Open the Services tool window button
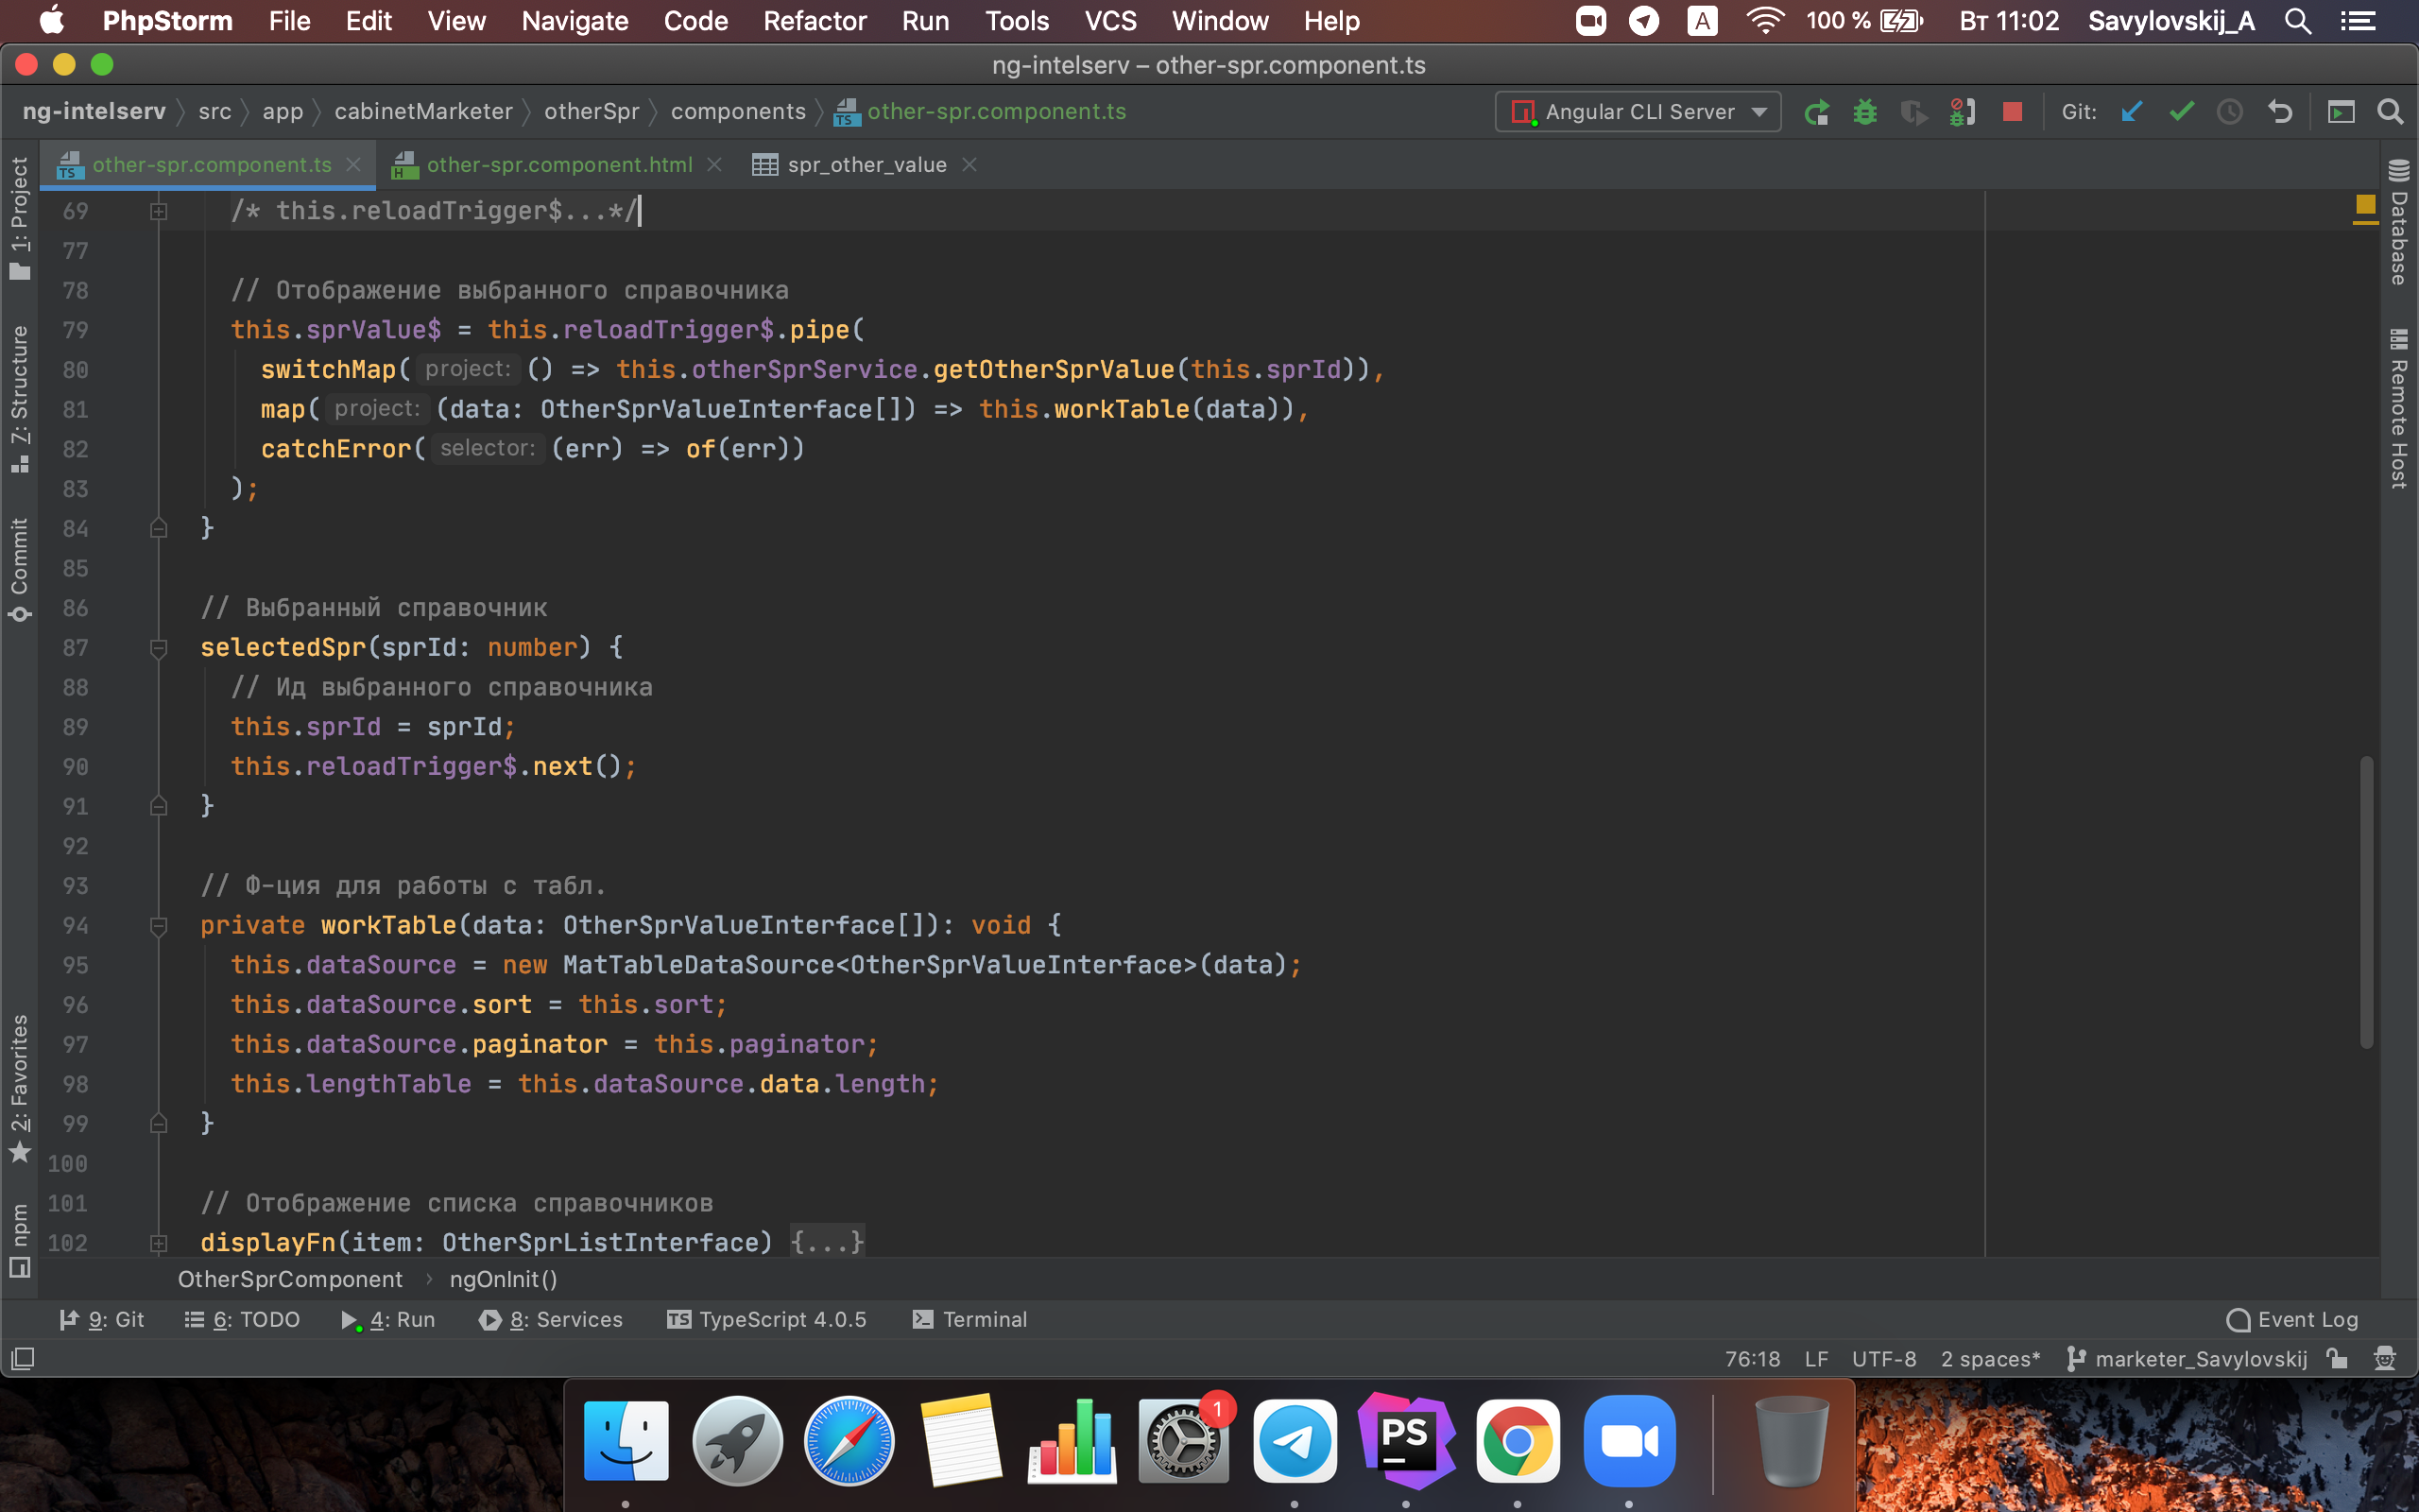The height and width of the screenshot is (1512, 2419). (x=551, y=1319)
